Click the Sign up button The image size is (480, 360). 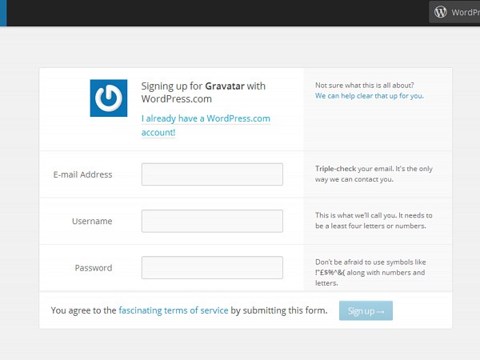366,310
